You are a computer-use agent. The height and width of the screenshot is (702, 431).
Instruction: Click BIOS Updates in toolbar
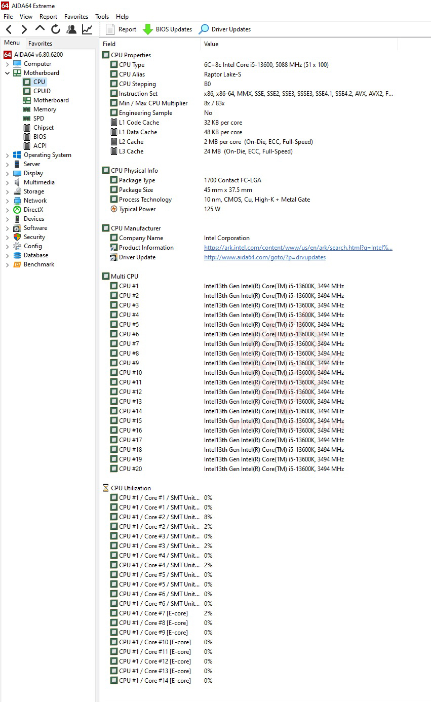click(x=168, y=29)
